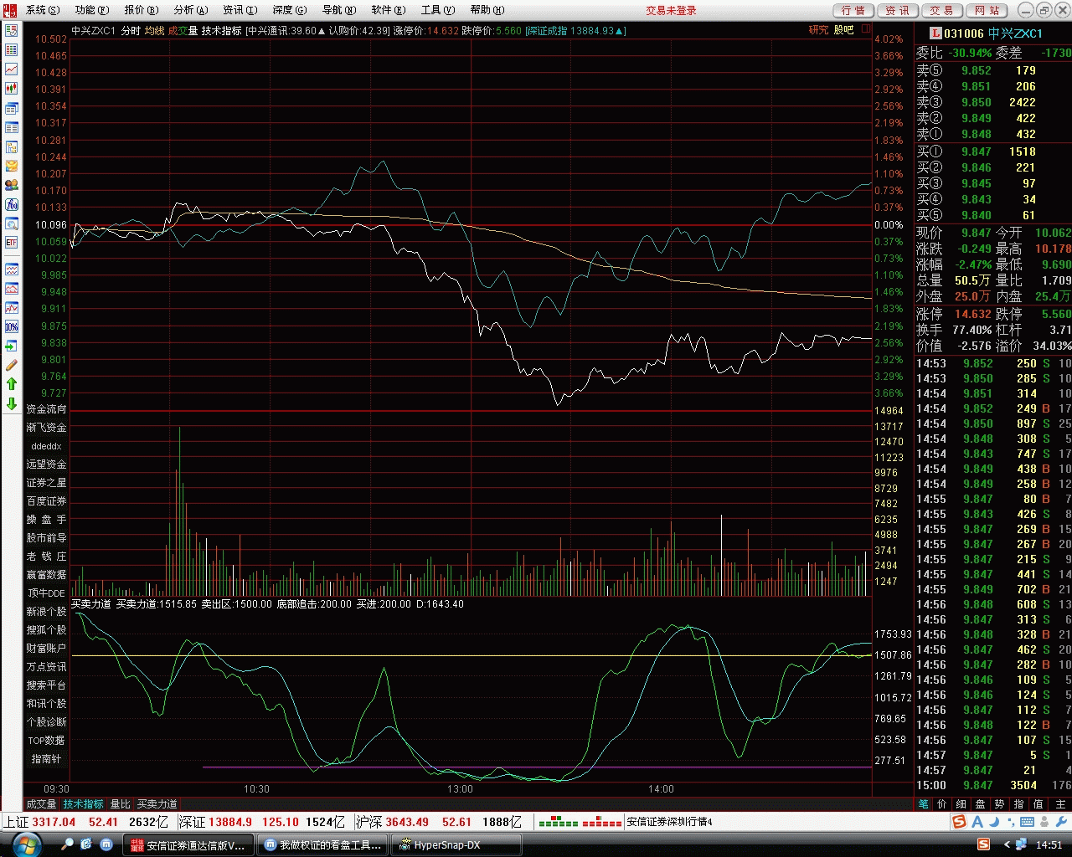The width and height of the screenshot is (1072, 857).
Task: Click the 指南针 link
Action: point(46,759)
